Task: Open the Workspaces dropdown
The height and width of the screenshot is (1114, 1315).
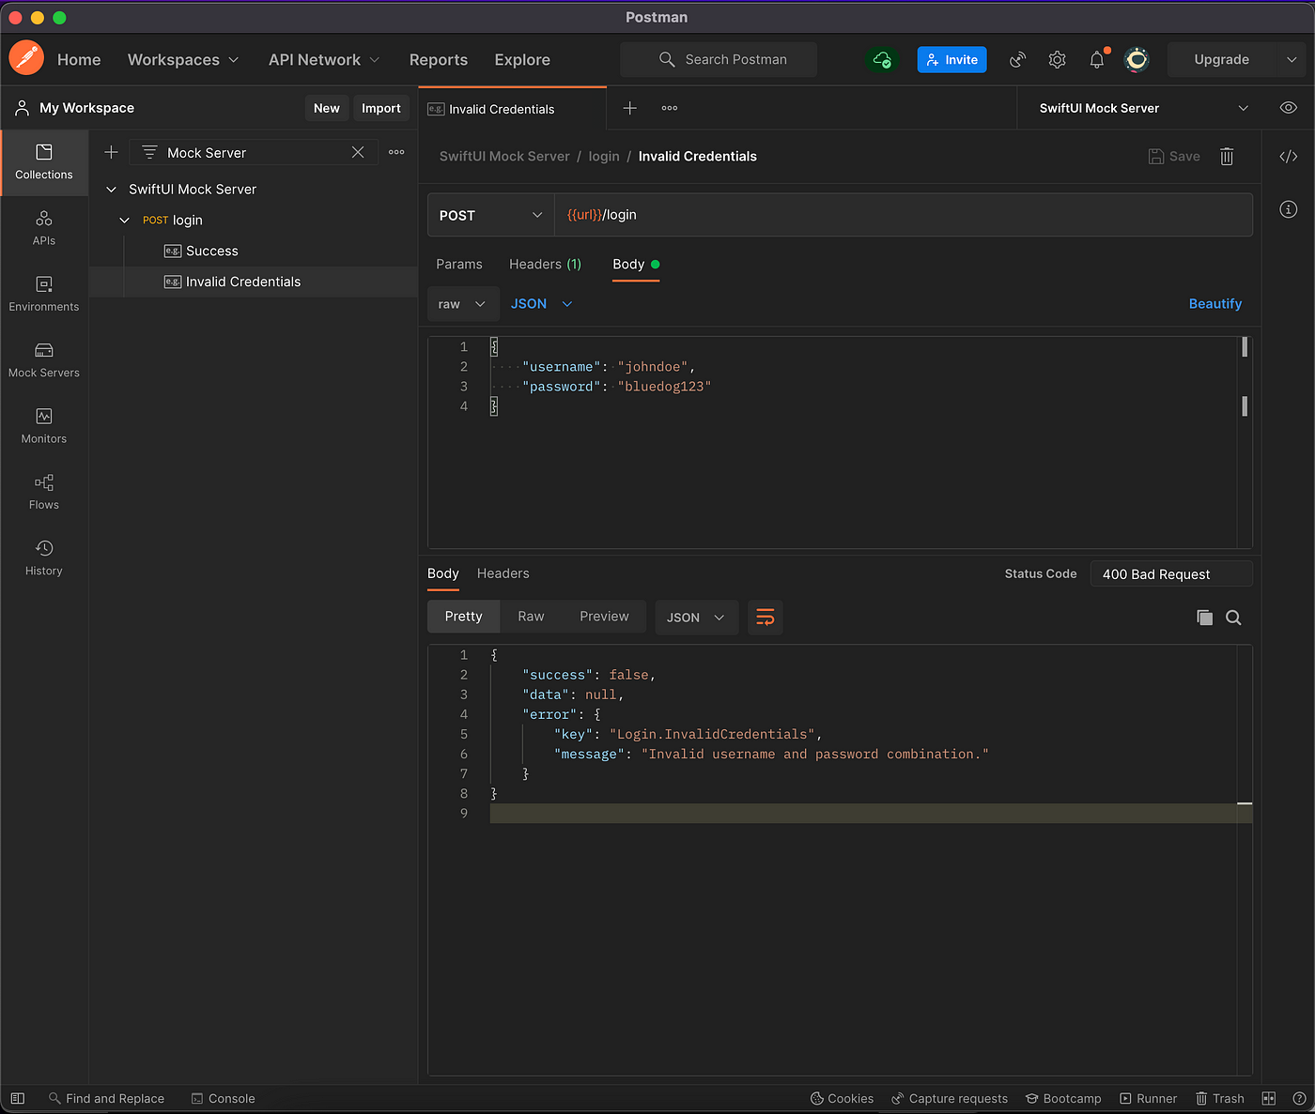Action: 183,59
